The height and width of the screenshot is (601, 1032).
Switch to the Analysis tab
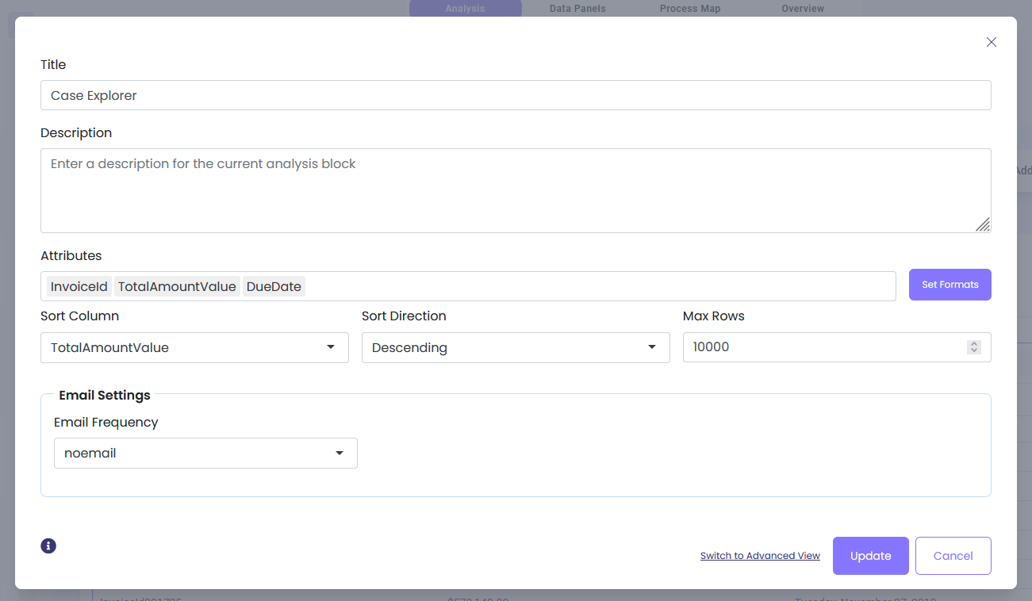(x=465, y=9)
